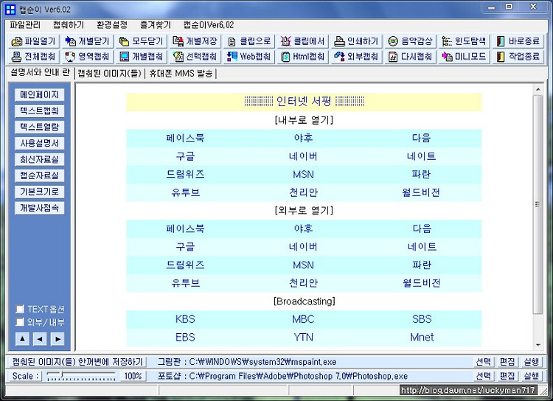Open the 음악감상 music button
This screenshot has height=401, width=553.
click(410, 41)
